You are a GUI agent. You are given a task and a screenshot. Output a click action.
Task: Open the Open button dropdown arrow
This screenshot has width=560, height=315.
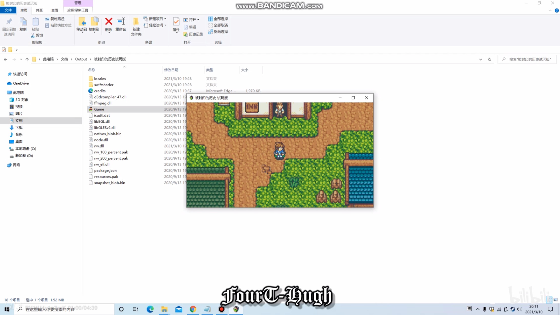pos(198,20)
